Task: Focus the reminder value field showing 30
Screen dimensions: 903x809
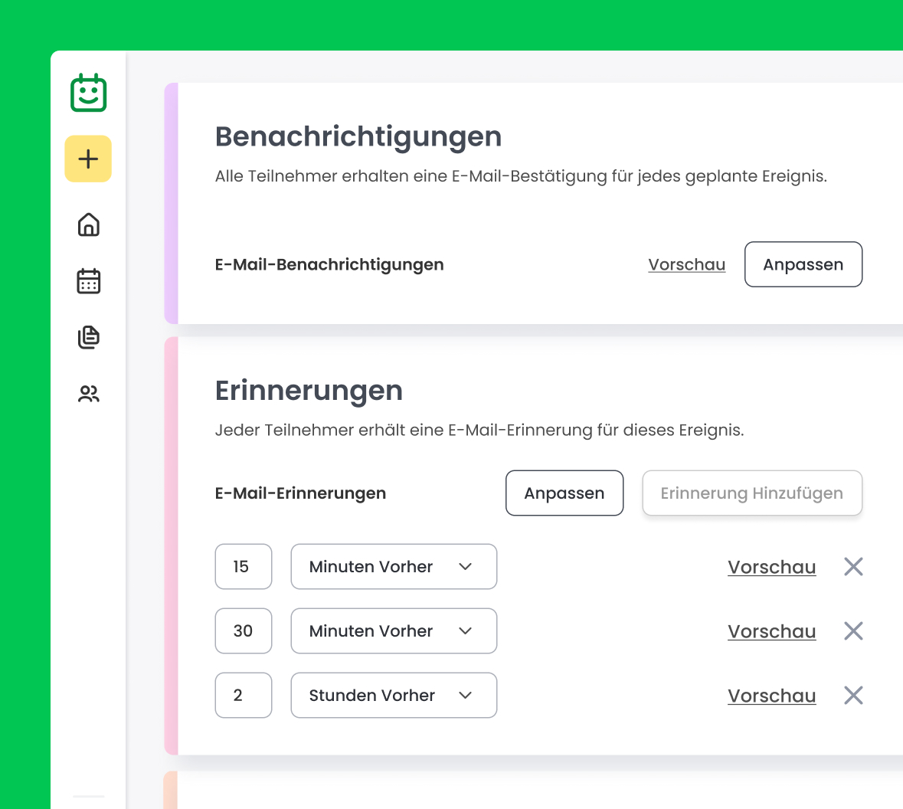Action: (244, 631)
